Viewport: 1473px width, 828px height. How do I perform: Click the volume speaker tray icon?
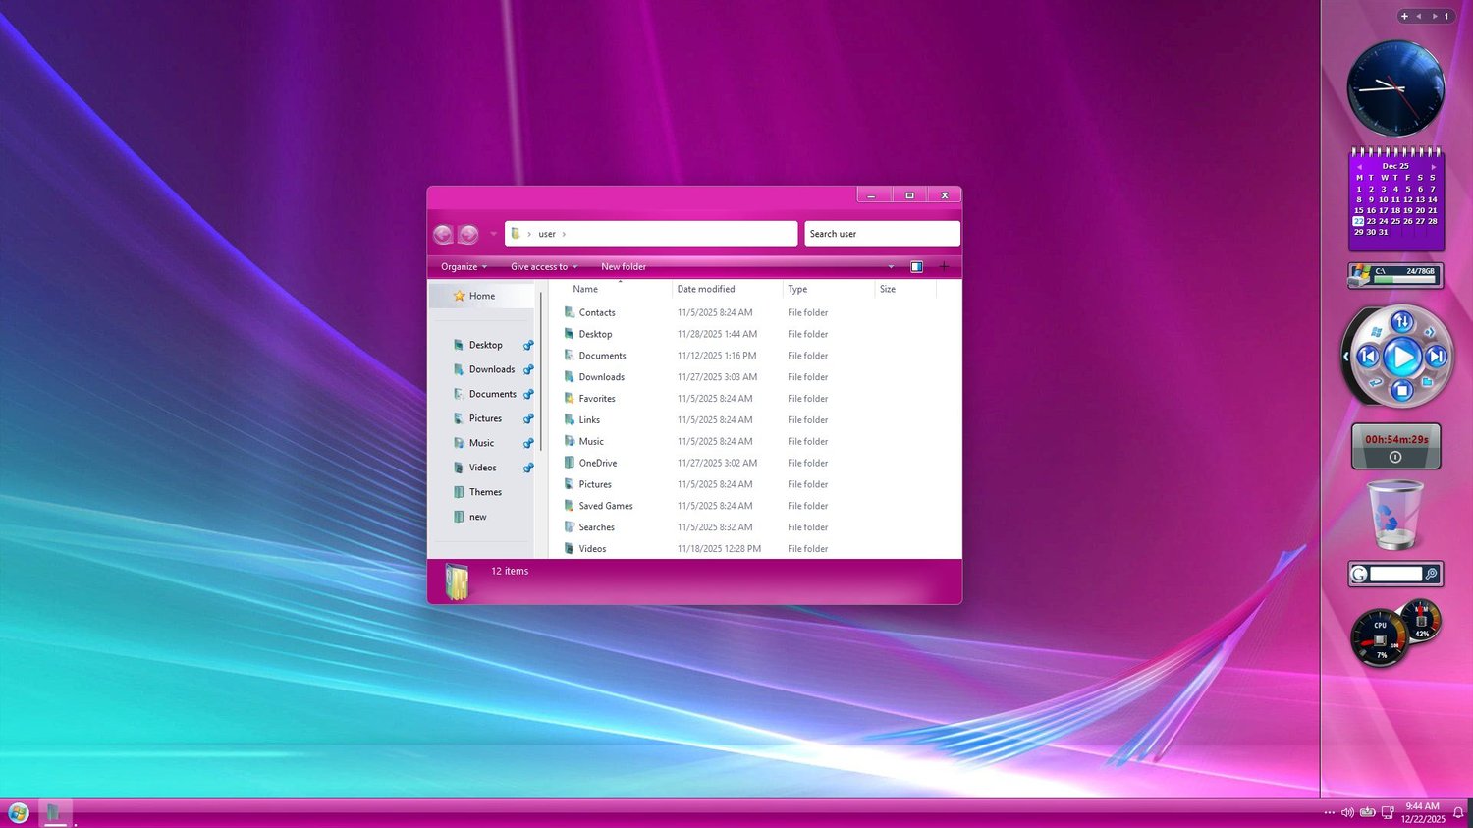pos(1347,812)
